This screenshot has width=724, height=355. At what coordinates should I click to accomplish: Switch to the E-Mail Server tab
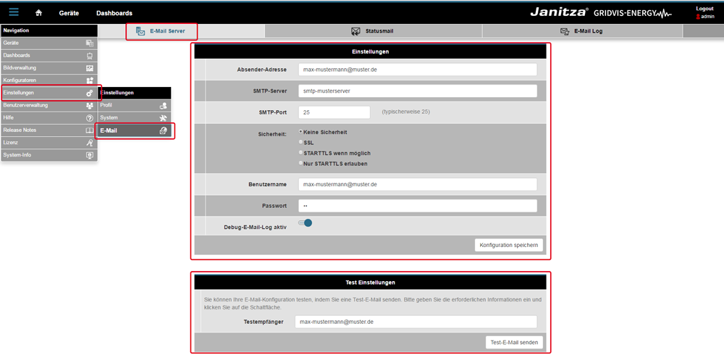tap(161, 31)
